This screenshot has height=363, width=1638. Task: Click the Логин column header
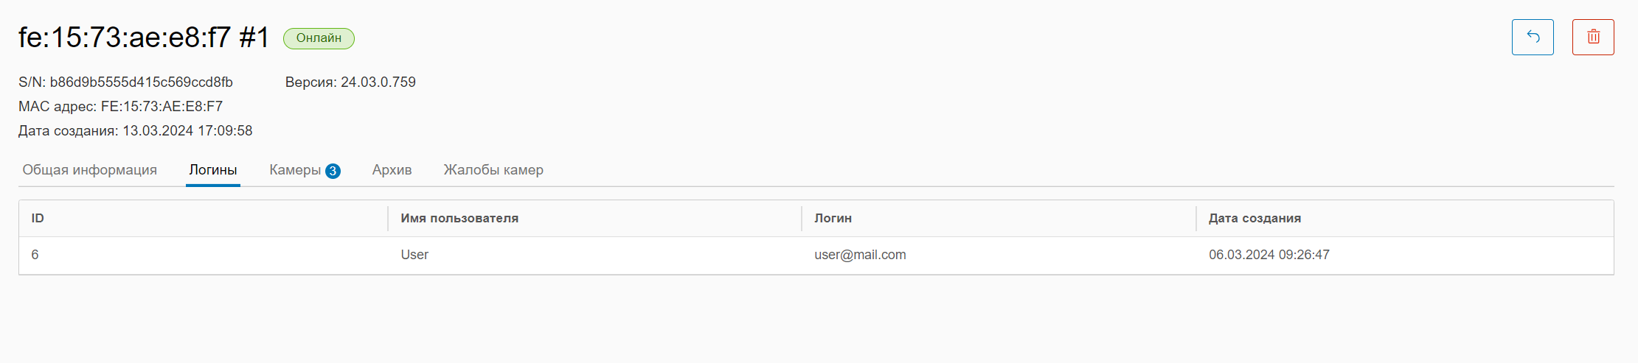click(x=833, y=219)
